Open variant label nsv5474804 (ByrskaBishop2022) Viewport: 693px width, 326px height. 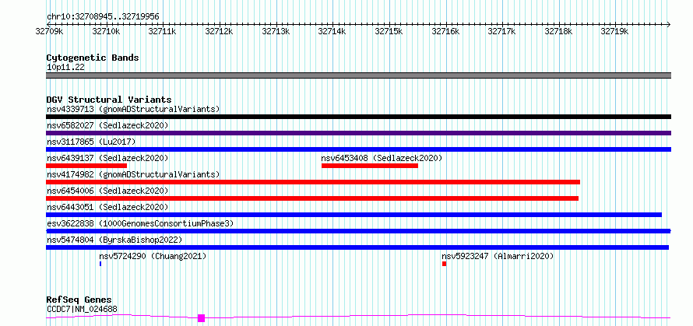tap(114, 240)
